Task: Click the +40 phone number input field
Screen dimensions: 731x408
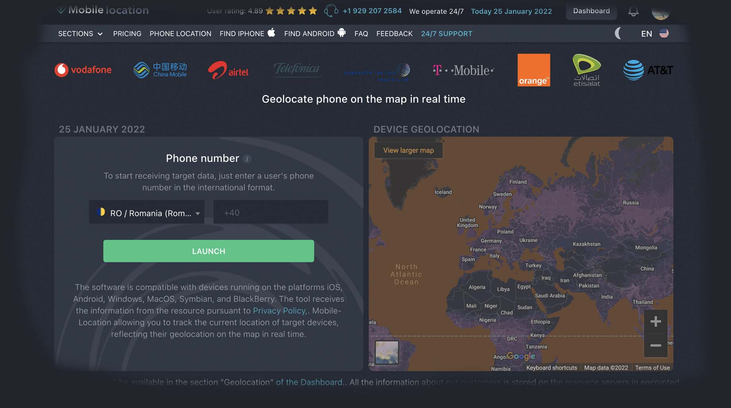Action: [x=271, y=212]
